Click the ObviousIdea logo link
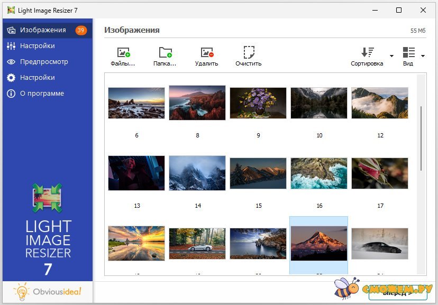Viewport: 438px width, 305px height. pyautogui.click(x=48, y=292)
